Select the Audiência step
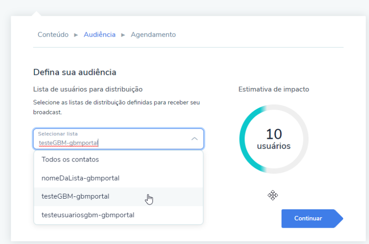 (x=100, y=34)
